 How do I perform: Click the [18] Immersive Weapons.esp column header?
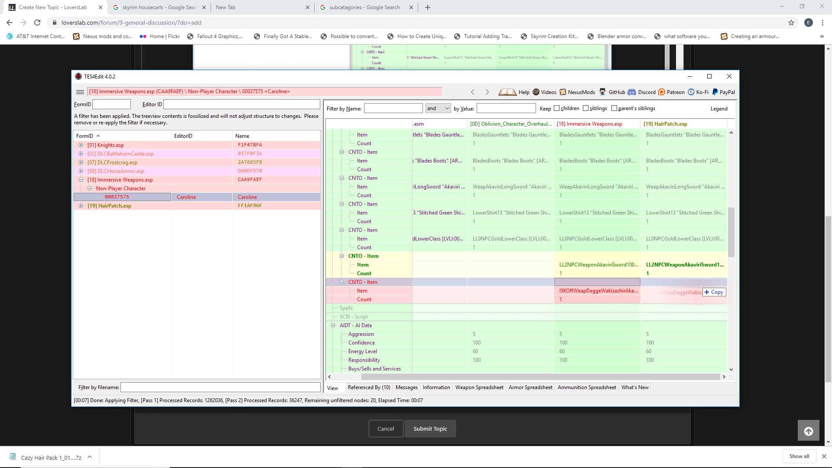597,124
